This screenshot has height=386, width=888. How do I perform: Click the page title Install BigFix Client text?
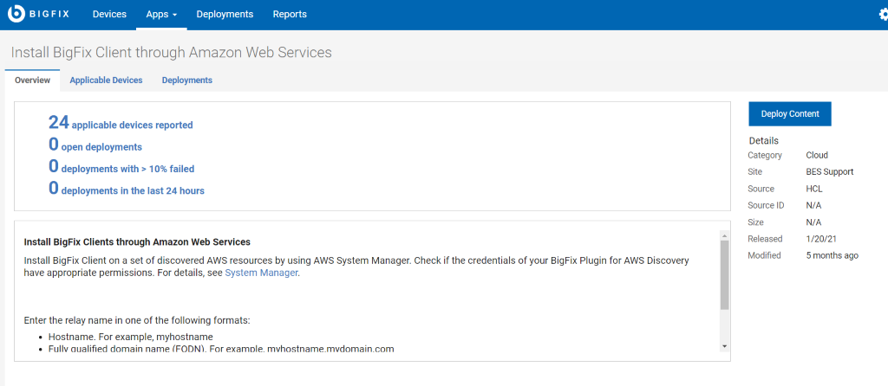click(x=171, y=53)
